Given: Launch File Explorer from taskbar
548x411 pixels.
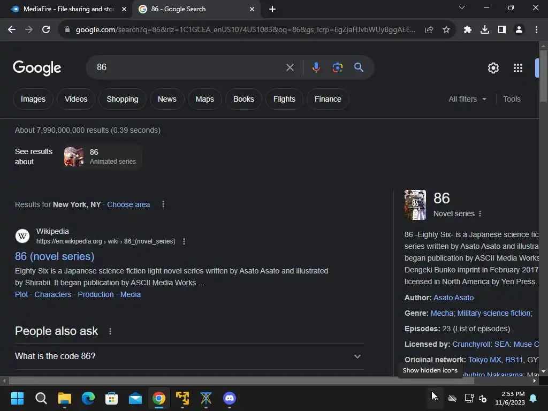Looking at the screenshot, I should pos(65,398).
